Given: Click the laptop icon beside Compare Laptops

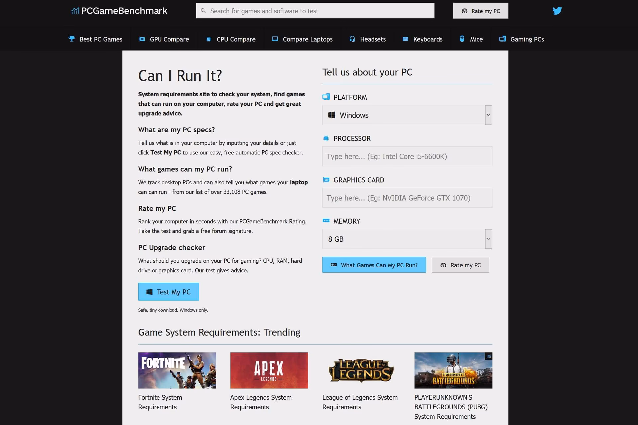Looking at the screenshot, I should [x=275, y=39].
